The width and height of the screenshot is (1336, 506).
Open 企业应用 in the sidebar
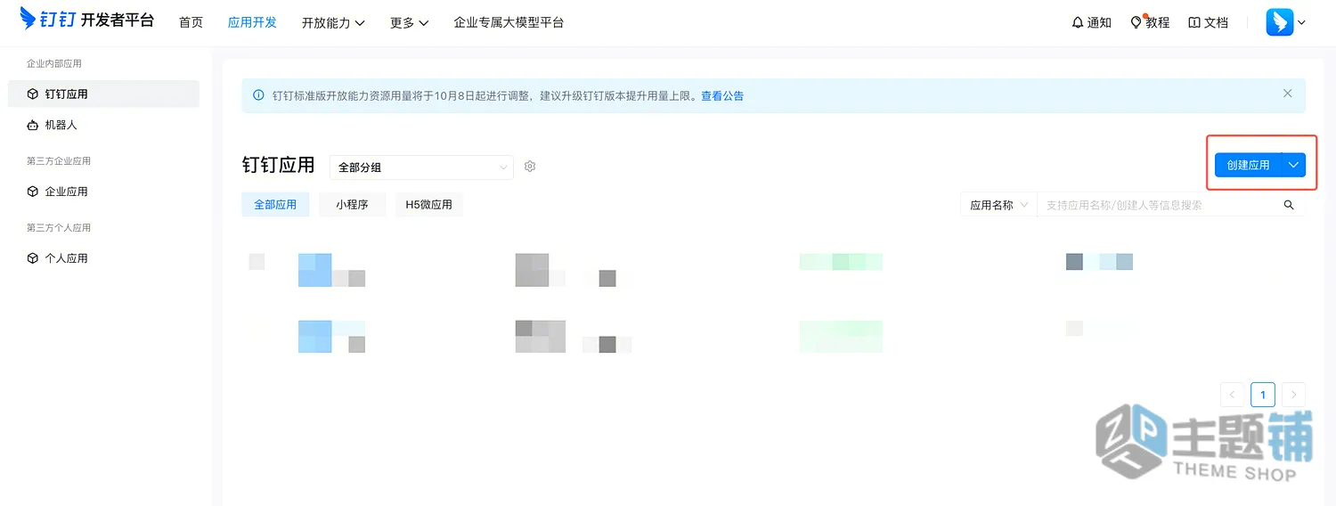coord(103,192)
